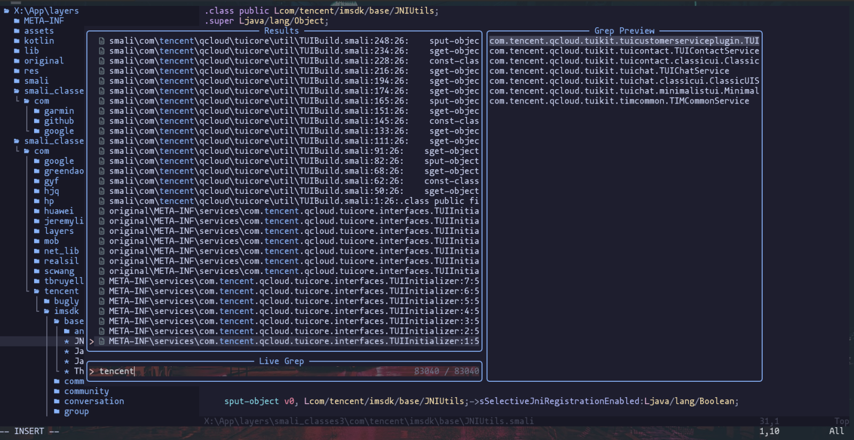Click folder icon next to scwang
Viewport: 854px width, 440px height.
coord(37,271)
